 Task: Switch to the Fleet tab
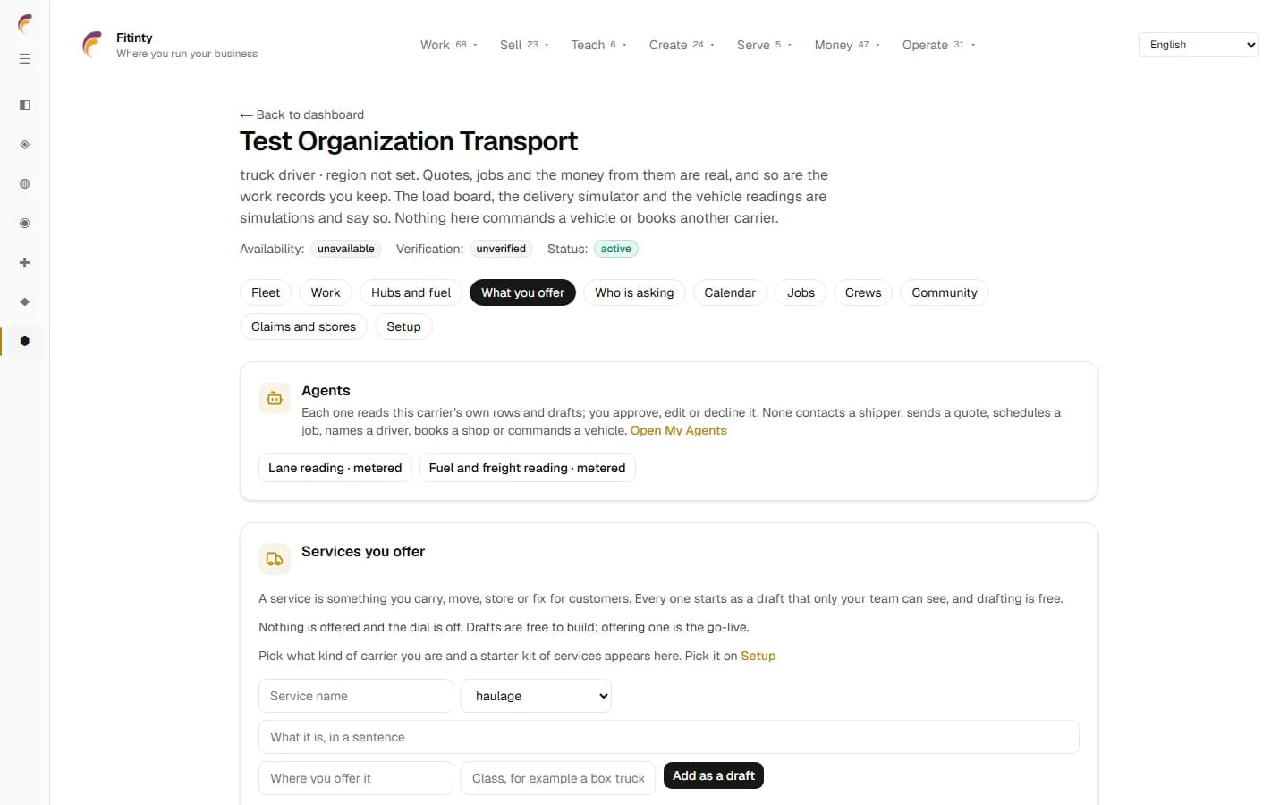click(x=266, y=292)
